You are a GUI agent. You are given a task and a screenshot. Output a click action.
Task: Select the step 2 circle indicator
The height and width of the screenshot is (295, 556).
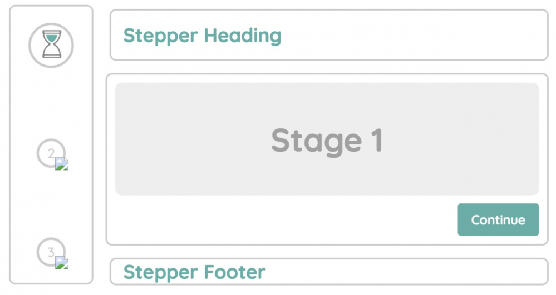coord(50,152)
